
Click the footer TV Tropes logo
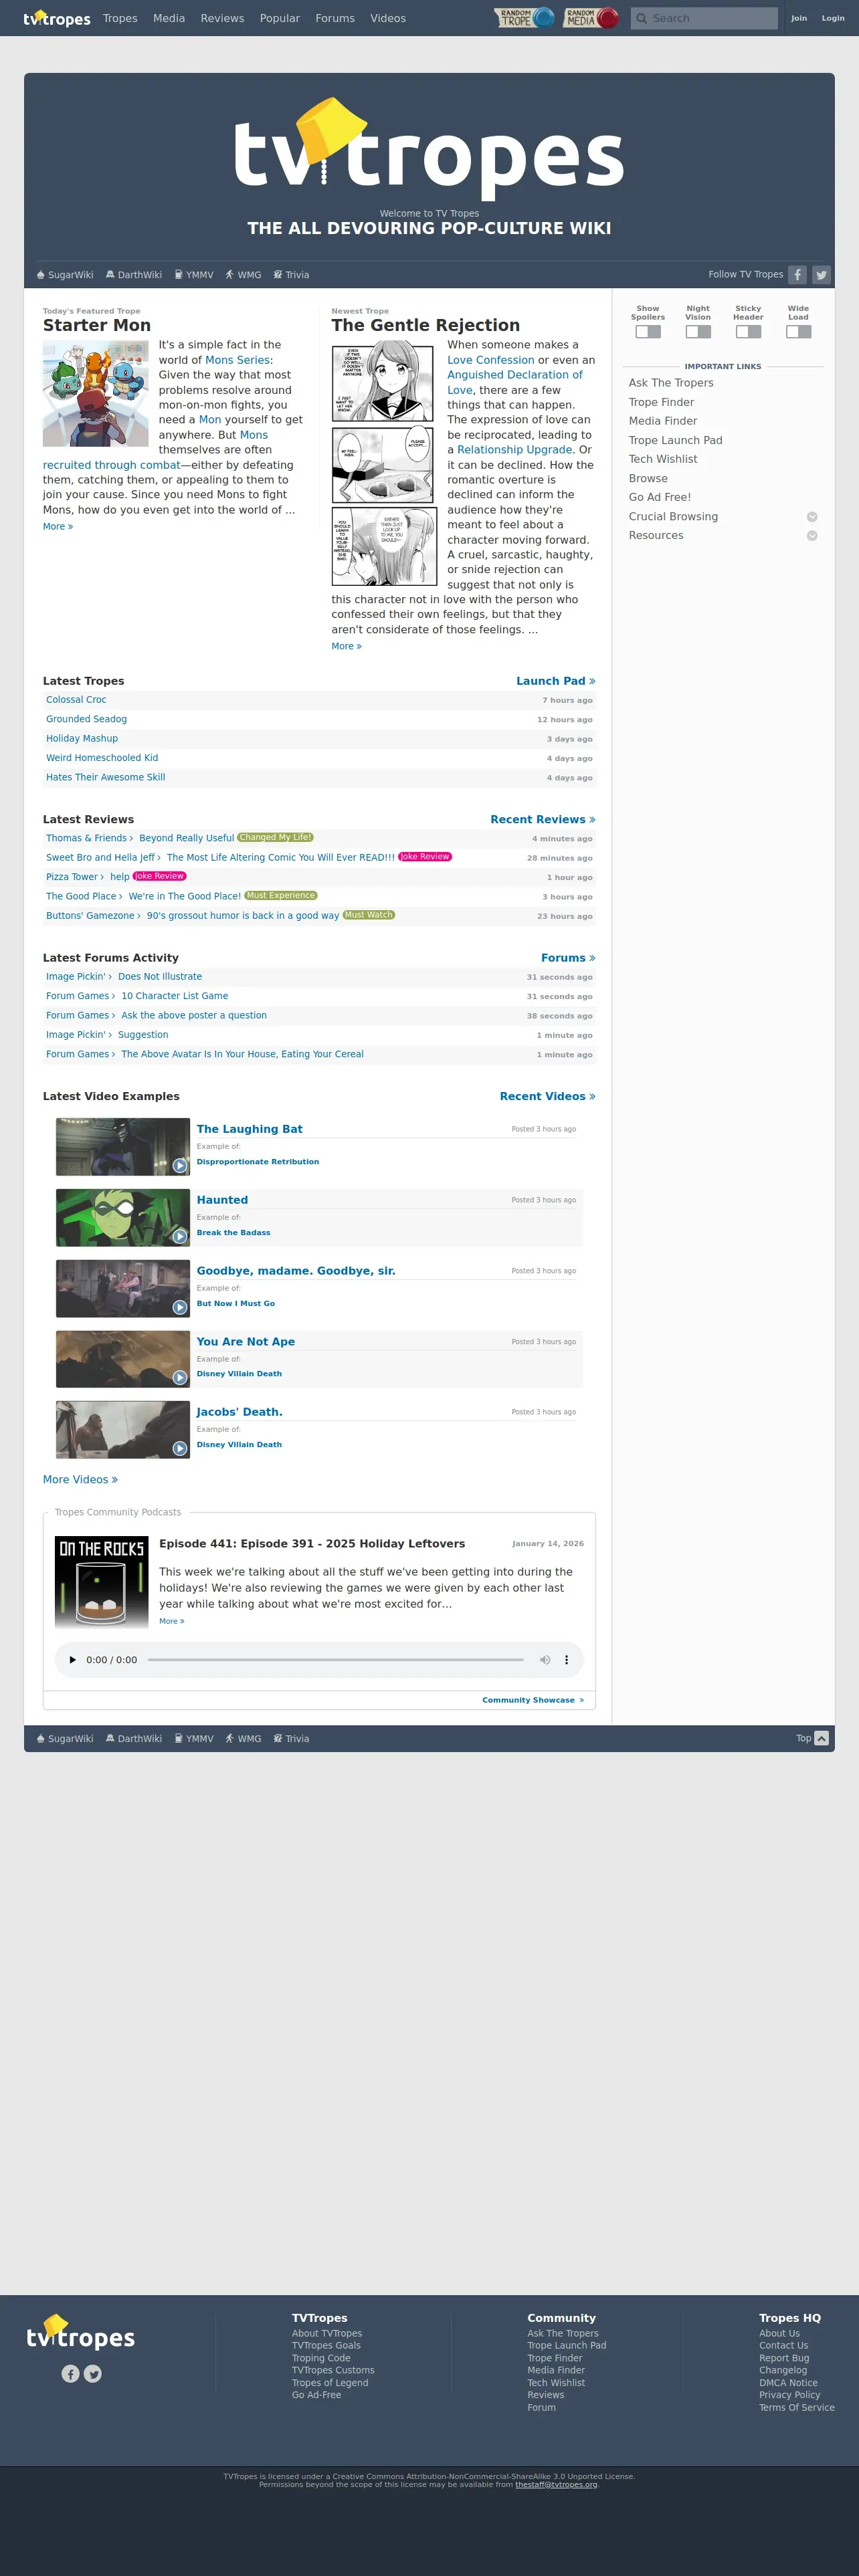pyautogui.click(x=80, y=2332)
